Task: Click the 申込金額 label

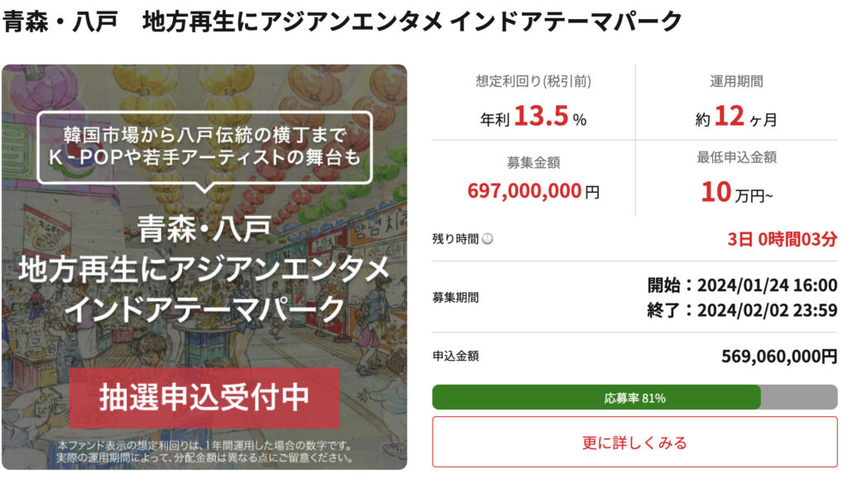Action: click(x=455, y=357)
